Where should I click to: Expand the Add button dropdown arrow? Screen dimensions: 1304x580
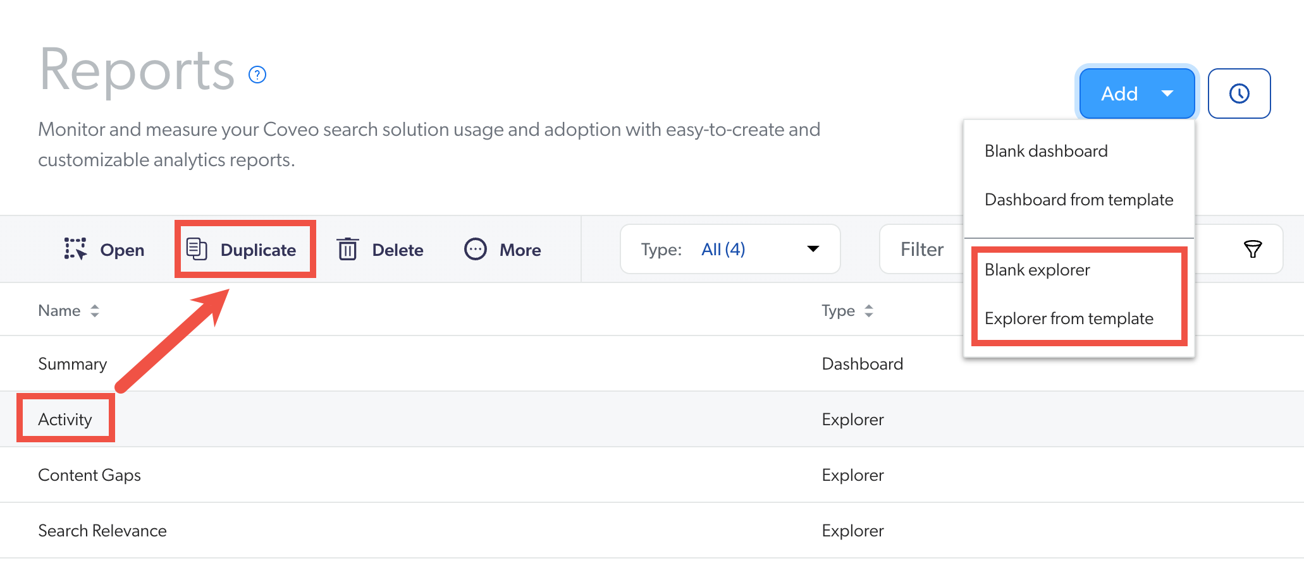click(1167, 94)
